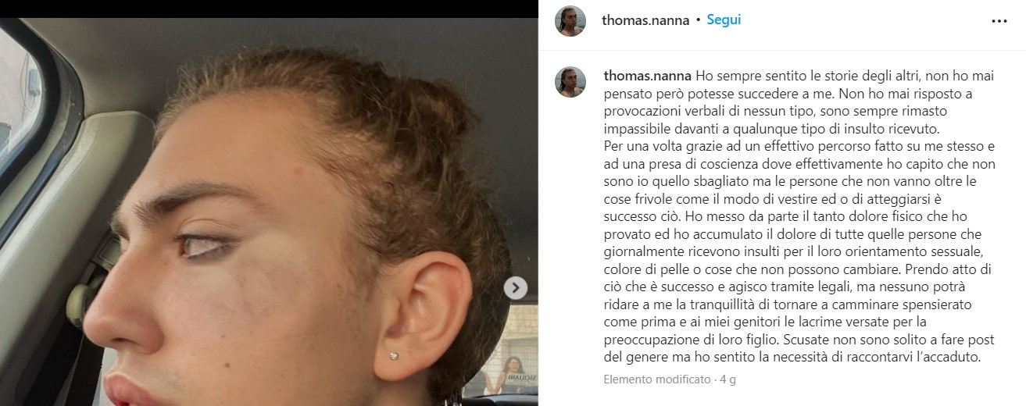Click the main post photo
Screen dimensions: 1026x406
269,212
